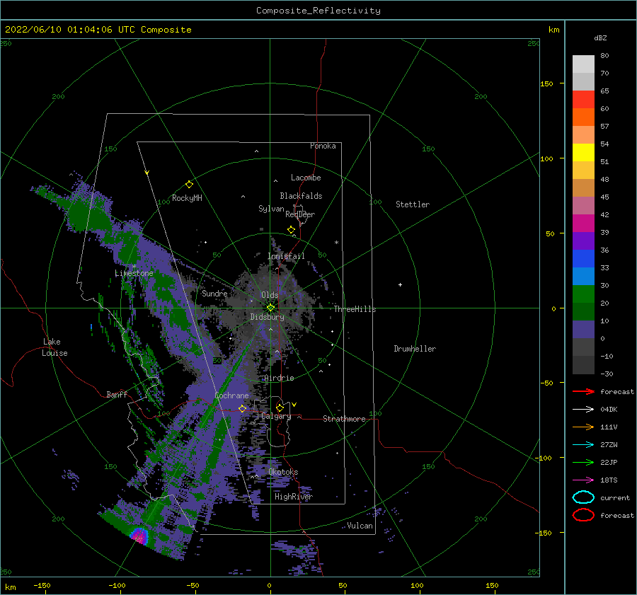
Task: Click the ThreeHills label
Action: tap(355, 309)
